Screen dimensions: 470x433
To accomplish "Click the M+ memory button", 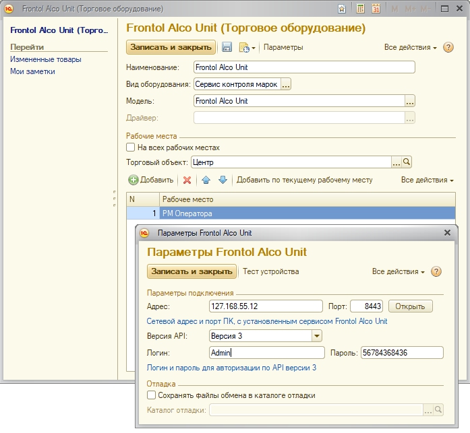I will (x=411, y=9).
